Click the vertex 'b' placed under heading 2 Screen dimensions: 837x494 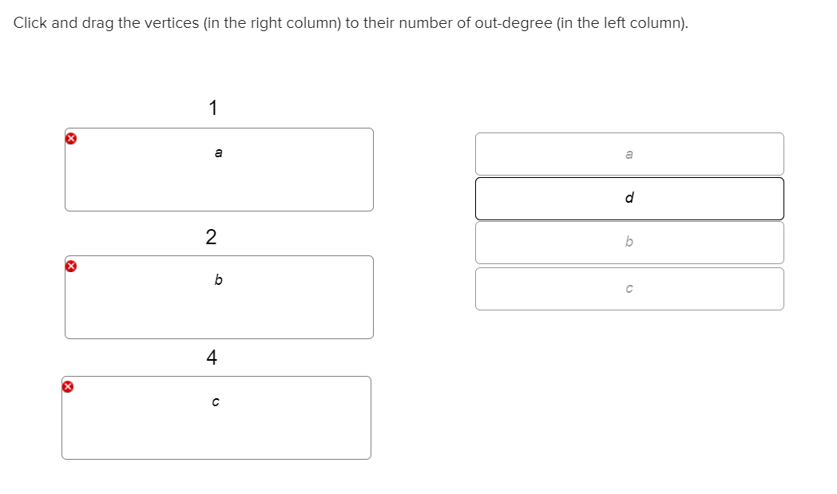(x=217, y=279)
